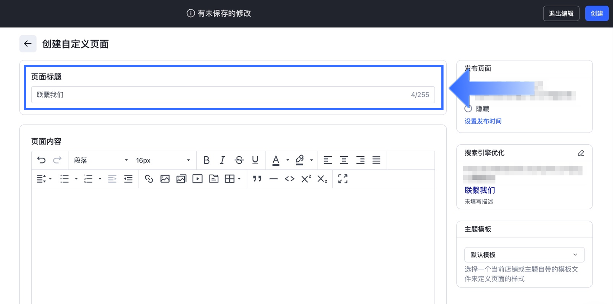
Task: Click the blue 创建 button
Action: coord(597,13)
